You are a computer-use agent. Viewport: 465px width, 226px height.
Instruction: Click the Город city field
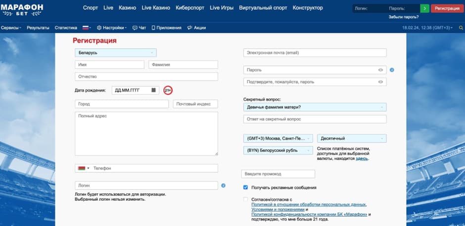122,104
